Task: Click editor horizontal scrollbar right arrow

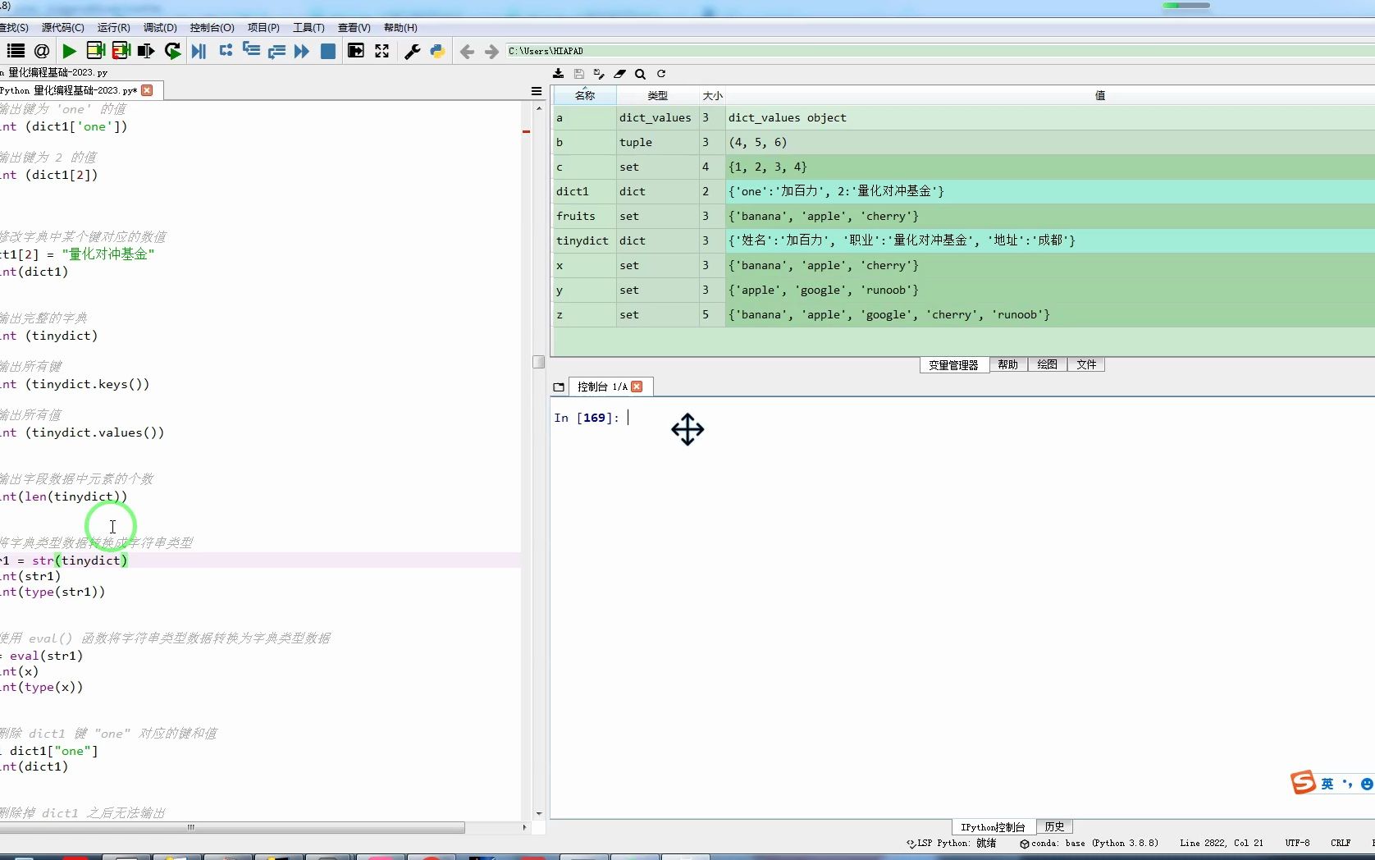Action: click(x=524, y=827)
